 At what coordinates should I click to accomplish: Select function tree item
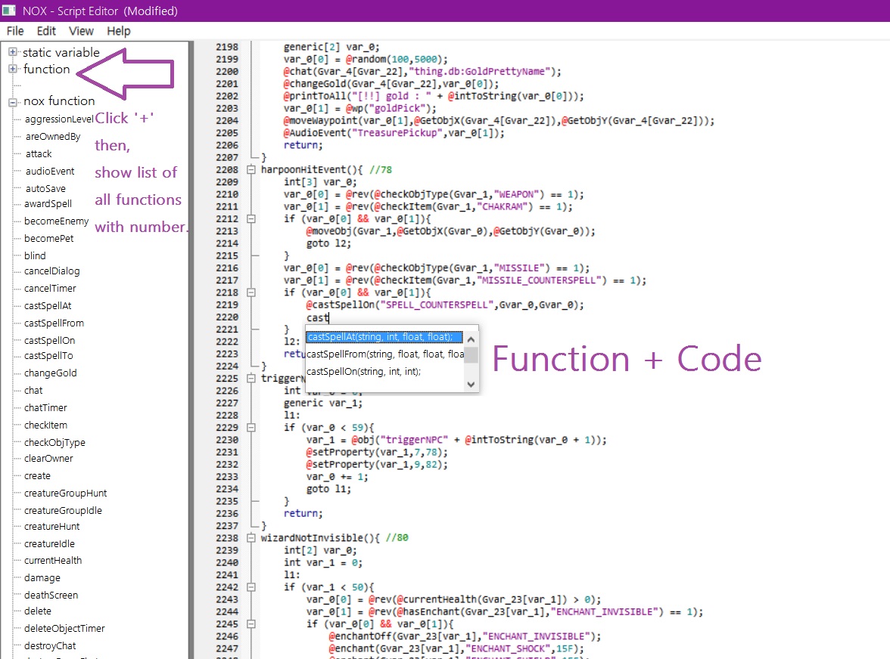click(47, 69)
